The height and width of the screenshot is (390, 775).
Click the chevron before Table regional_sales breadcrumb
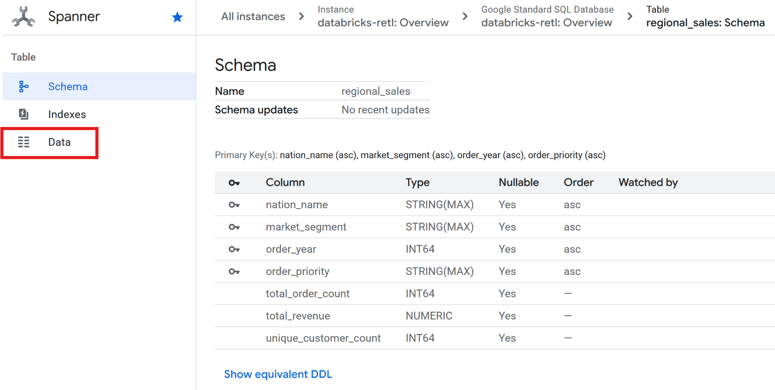tap(630, 17)
